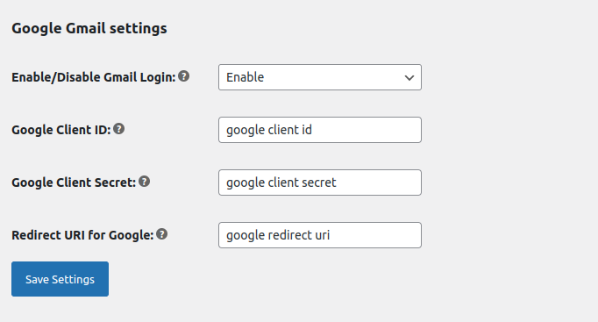Click the 'Google Gmail settings' heading
The width and height of the screenshot is (598, 322).
click(89, 29)
